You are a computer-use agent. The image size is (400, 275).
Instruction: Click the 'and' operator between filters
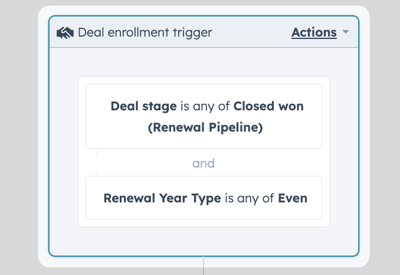(x=204, y=163)
